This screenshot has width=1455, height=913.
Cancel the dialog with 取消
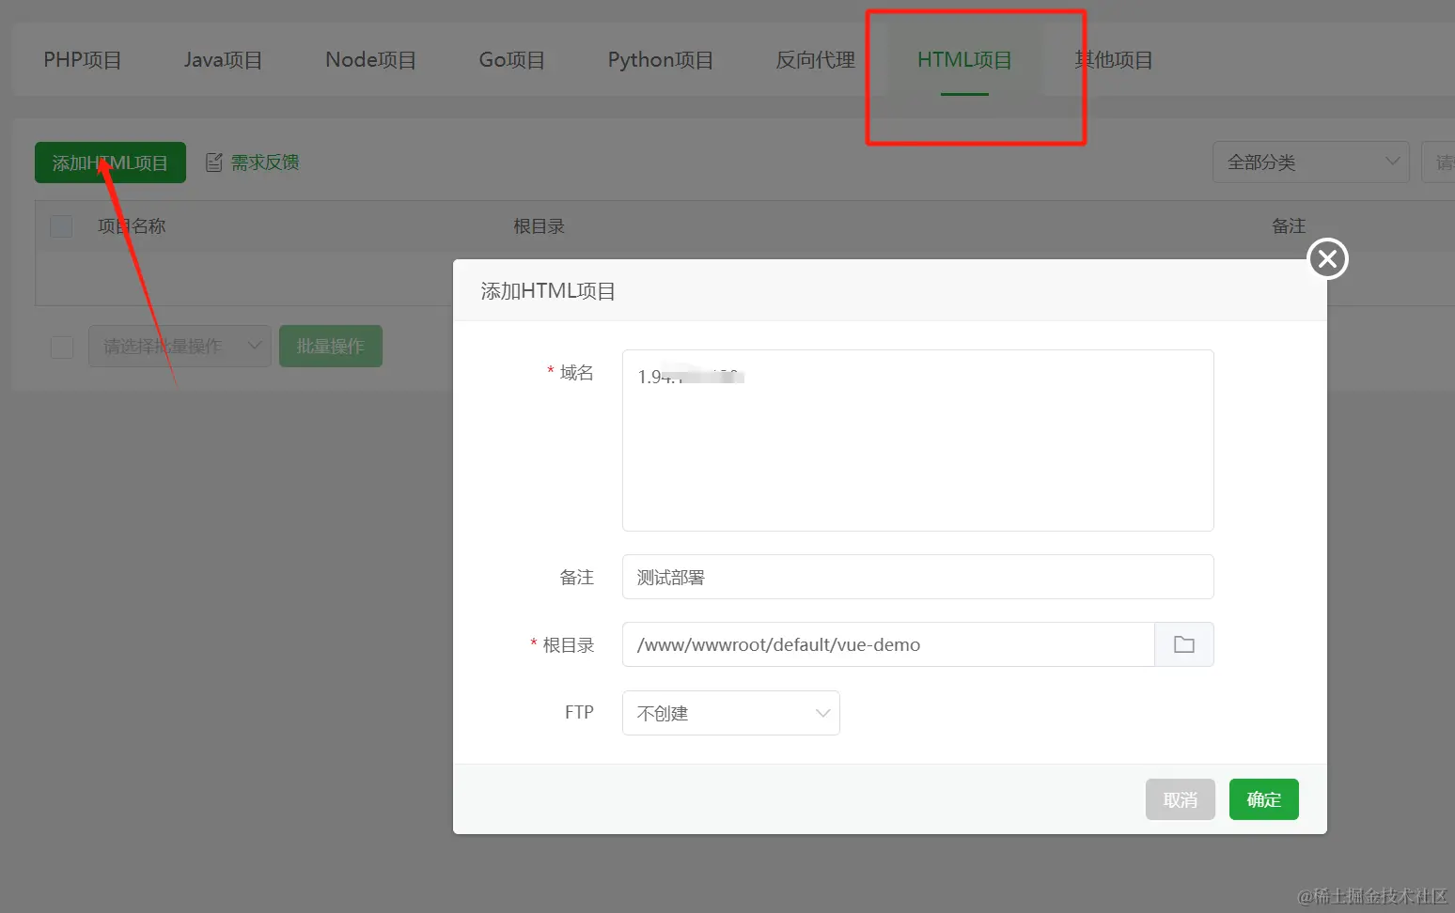[1181, 799]
